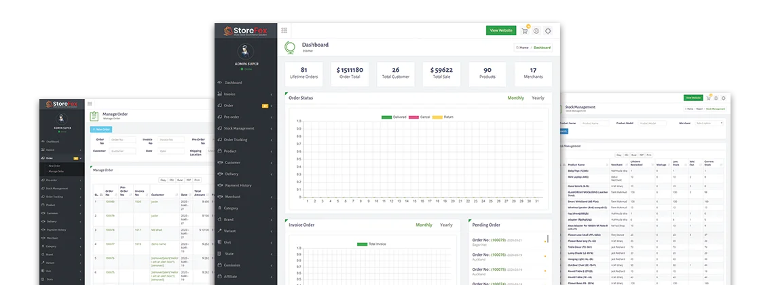Click the Customer sidebar icon in center window
Image resolution: width=774 pixels, height=285 pixels.
pyautogui.click(x=220, y=162)
